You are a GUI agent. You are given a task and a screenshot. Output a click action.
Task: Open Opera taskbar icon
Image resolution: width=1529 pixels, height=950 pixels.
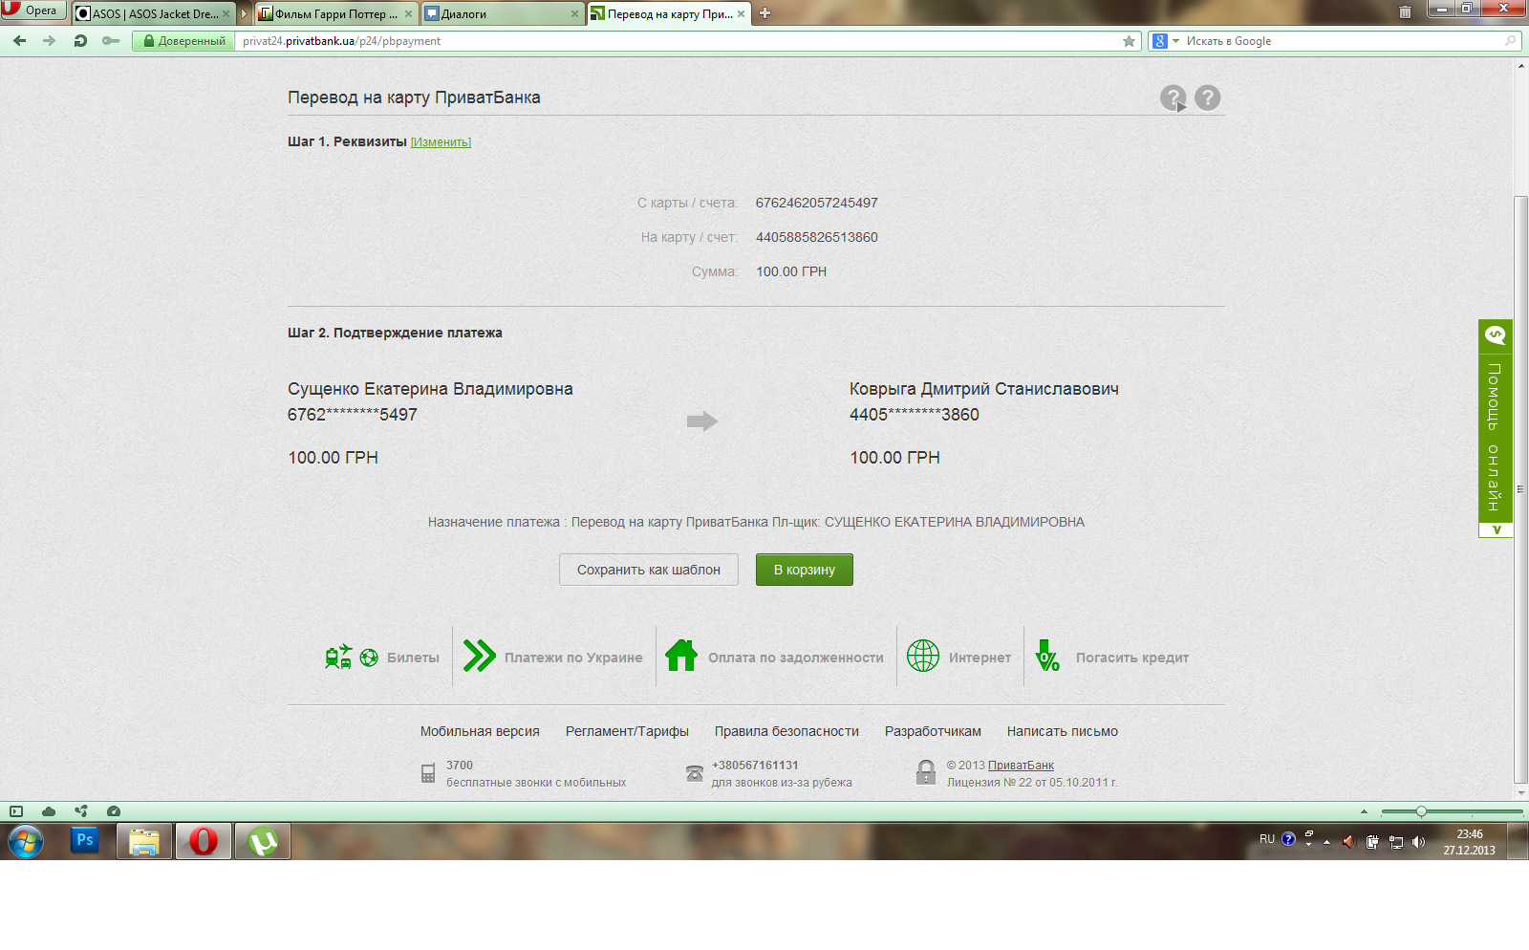point(203,841)
